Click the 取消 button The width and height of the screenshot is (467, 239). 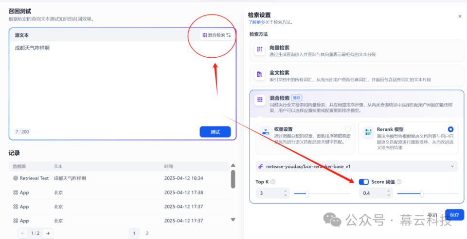pos(432,215)
